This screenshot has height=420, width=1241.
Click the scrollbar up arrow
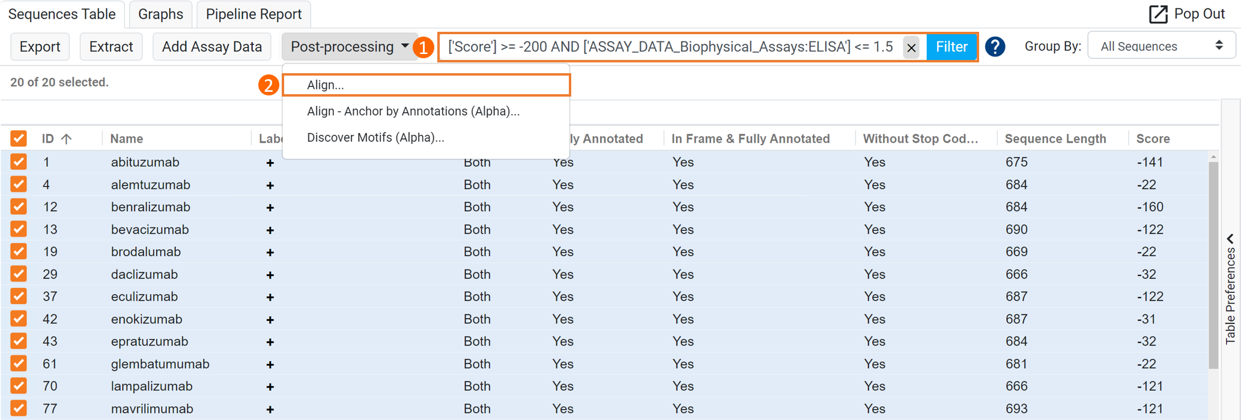(1213, 157)
